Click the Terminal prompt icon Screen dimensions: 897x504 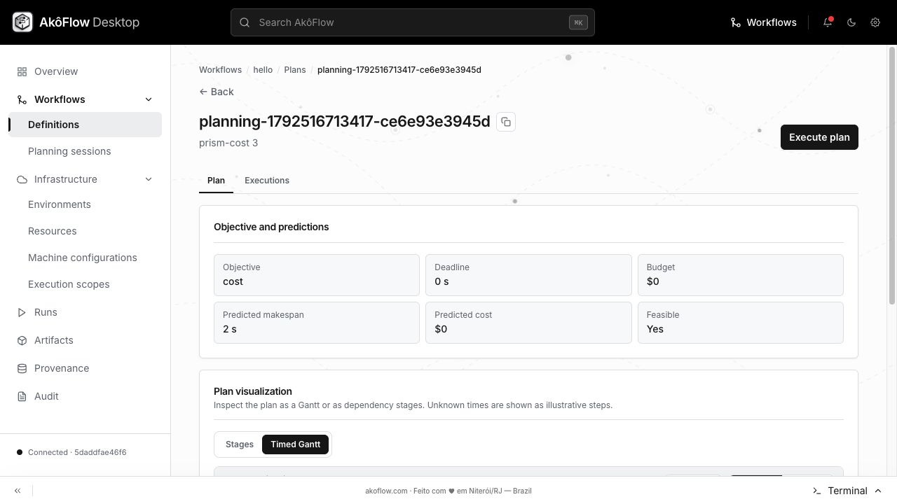coord(816,491)
